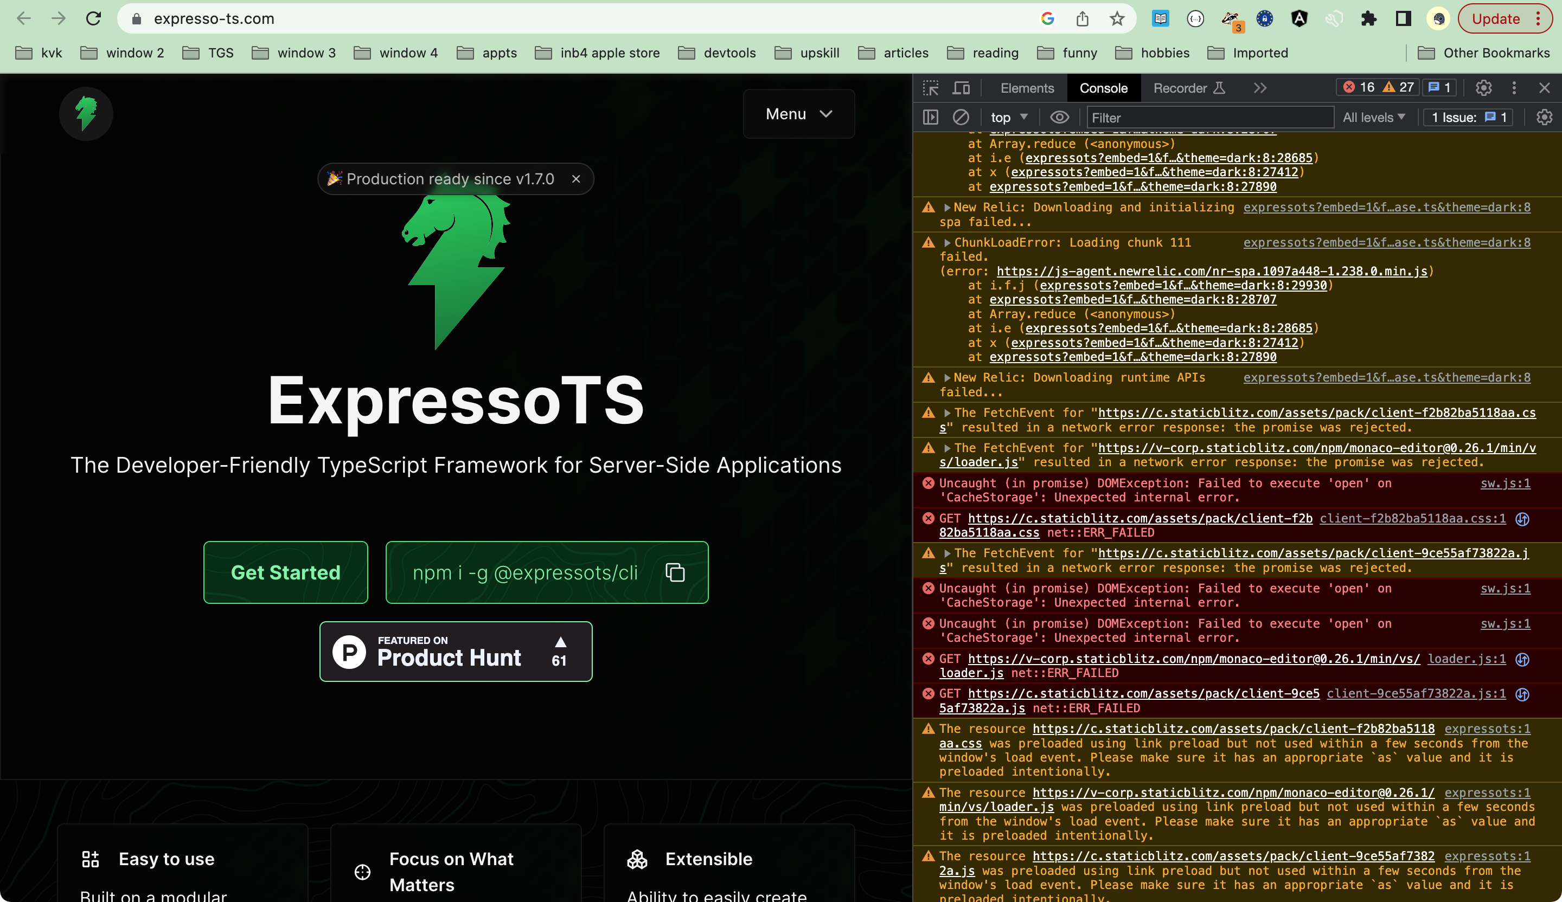
Task: Toggle the device emulation toolbar
Action: coord(962,87)
